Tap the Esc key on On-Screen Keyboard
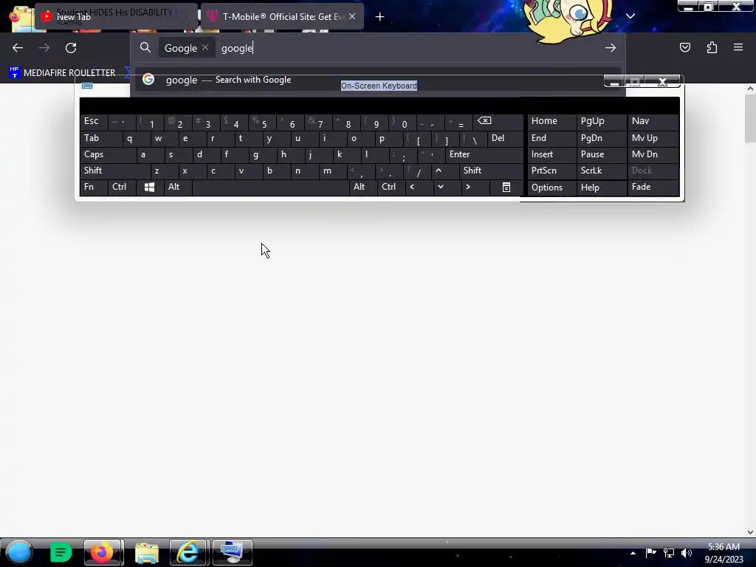 coord(94,122)
